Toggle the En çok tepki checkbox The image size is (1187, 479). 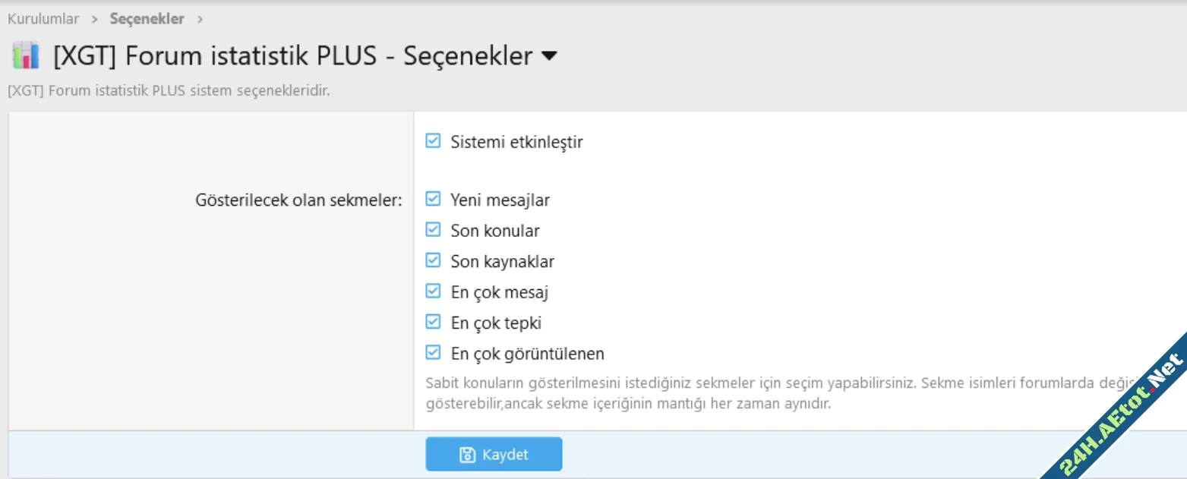[433, 322]
